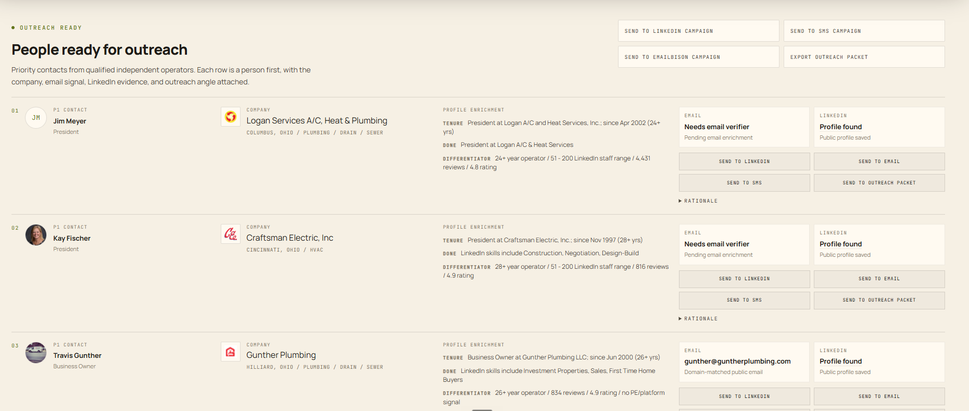Send Travis Gunther to Email

pyautogui.click(x=879, y=396)
